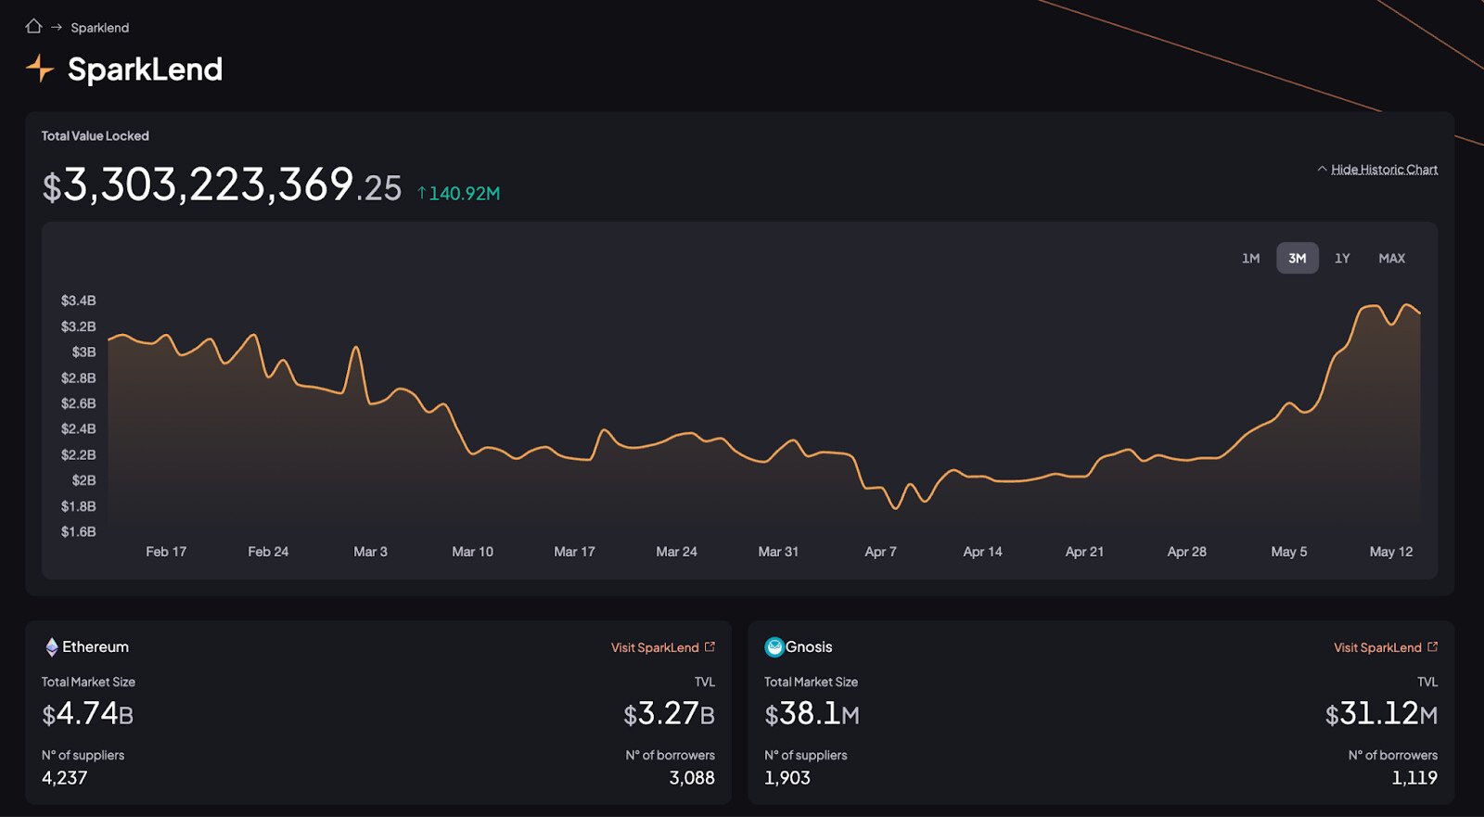Click Ethereum borrowers count 3,088
1484x817 pixels.
tap(692, 778)
